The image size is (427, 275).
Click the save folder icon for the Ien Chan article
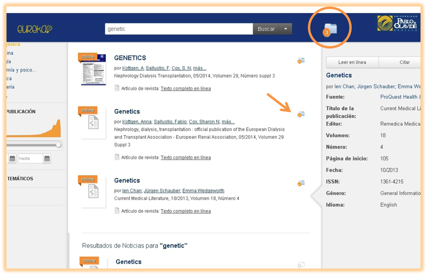[x=301, y=183]
